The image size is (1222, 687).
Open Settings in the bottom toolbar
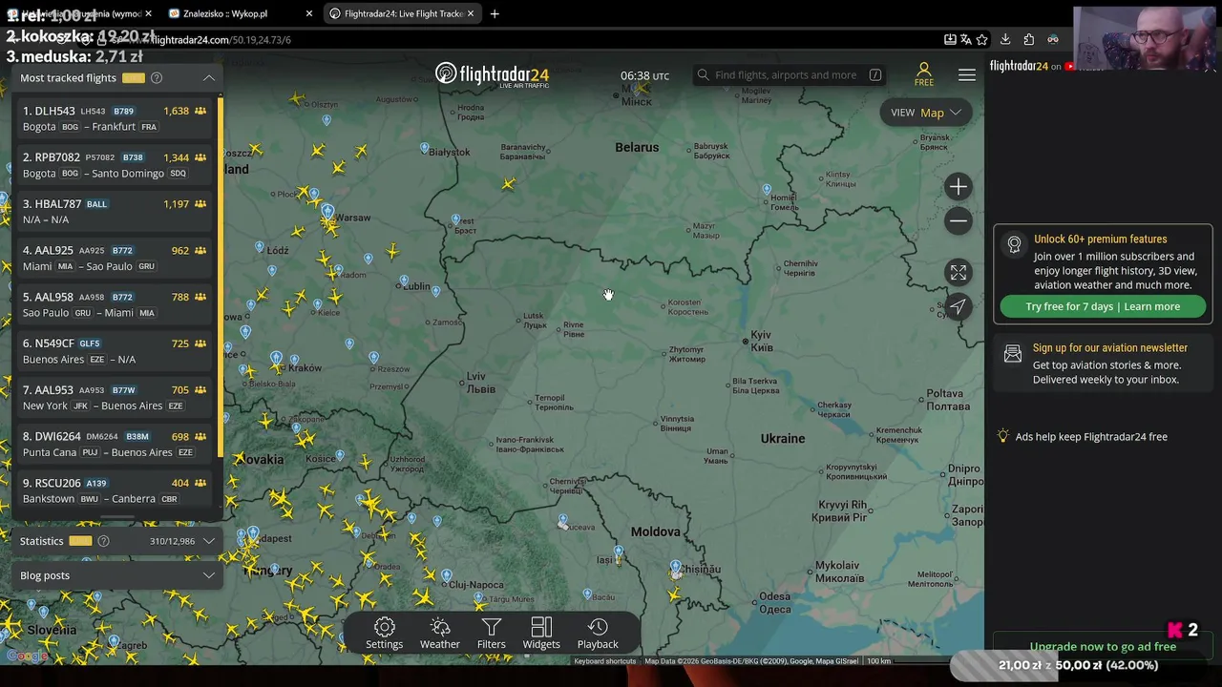(385, 634)
